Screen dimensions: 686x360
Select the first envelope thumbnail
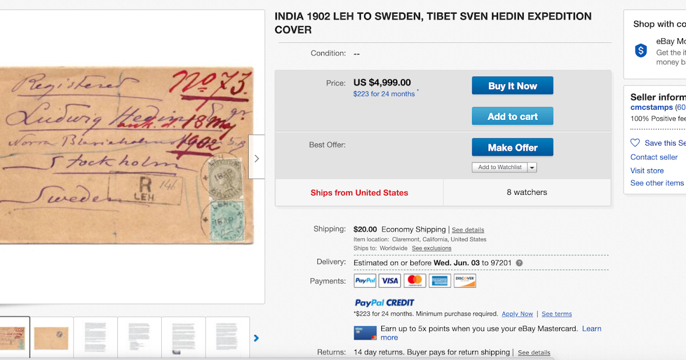(15, 338)
